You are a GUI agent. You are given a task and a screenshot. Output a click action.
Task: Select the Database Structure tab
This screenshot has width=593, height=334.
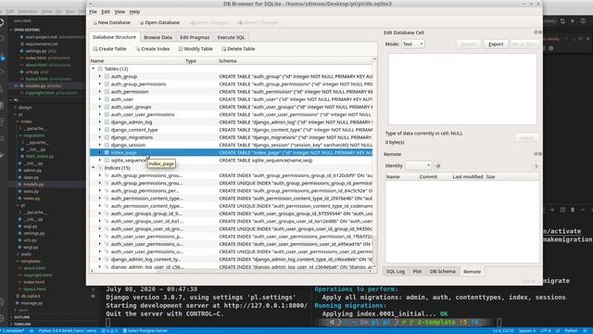pyautogui.click(x=114, y=37)
